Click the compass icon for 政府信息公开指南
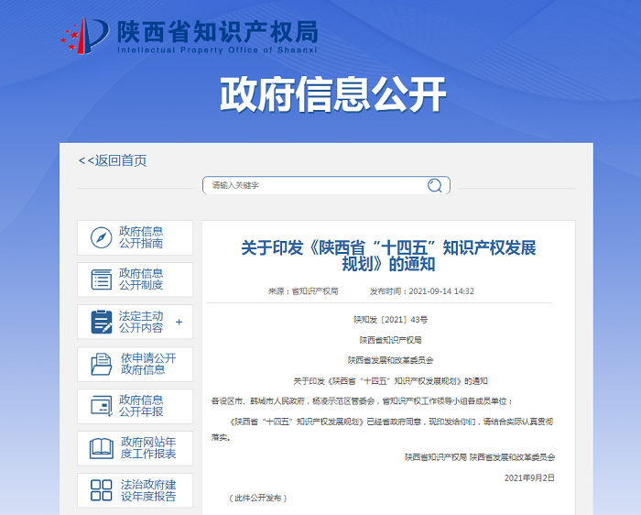Screen dimensions: 641x515 coord(101,237)
